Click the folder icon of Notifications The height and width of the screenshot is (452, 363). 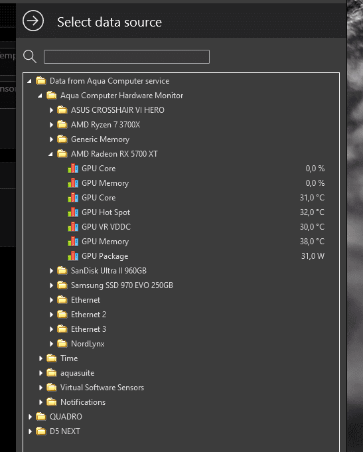[52, 402]
